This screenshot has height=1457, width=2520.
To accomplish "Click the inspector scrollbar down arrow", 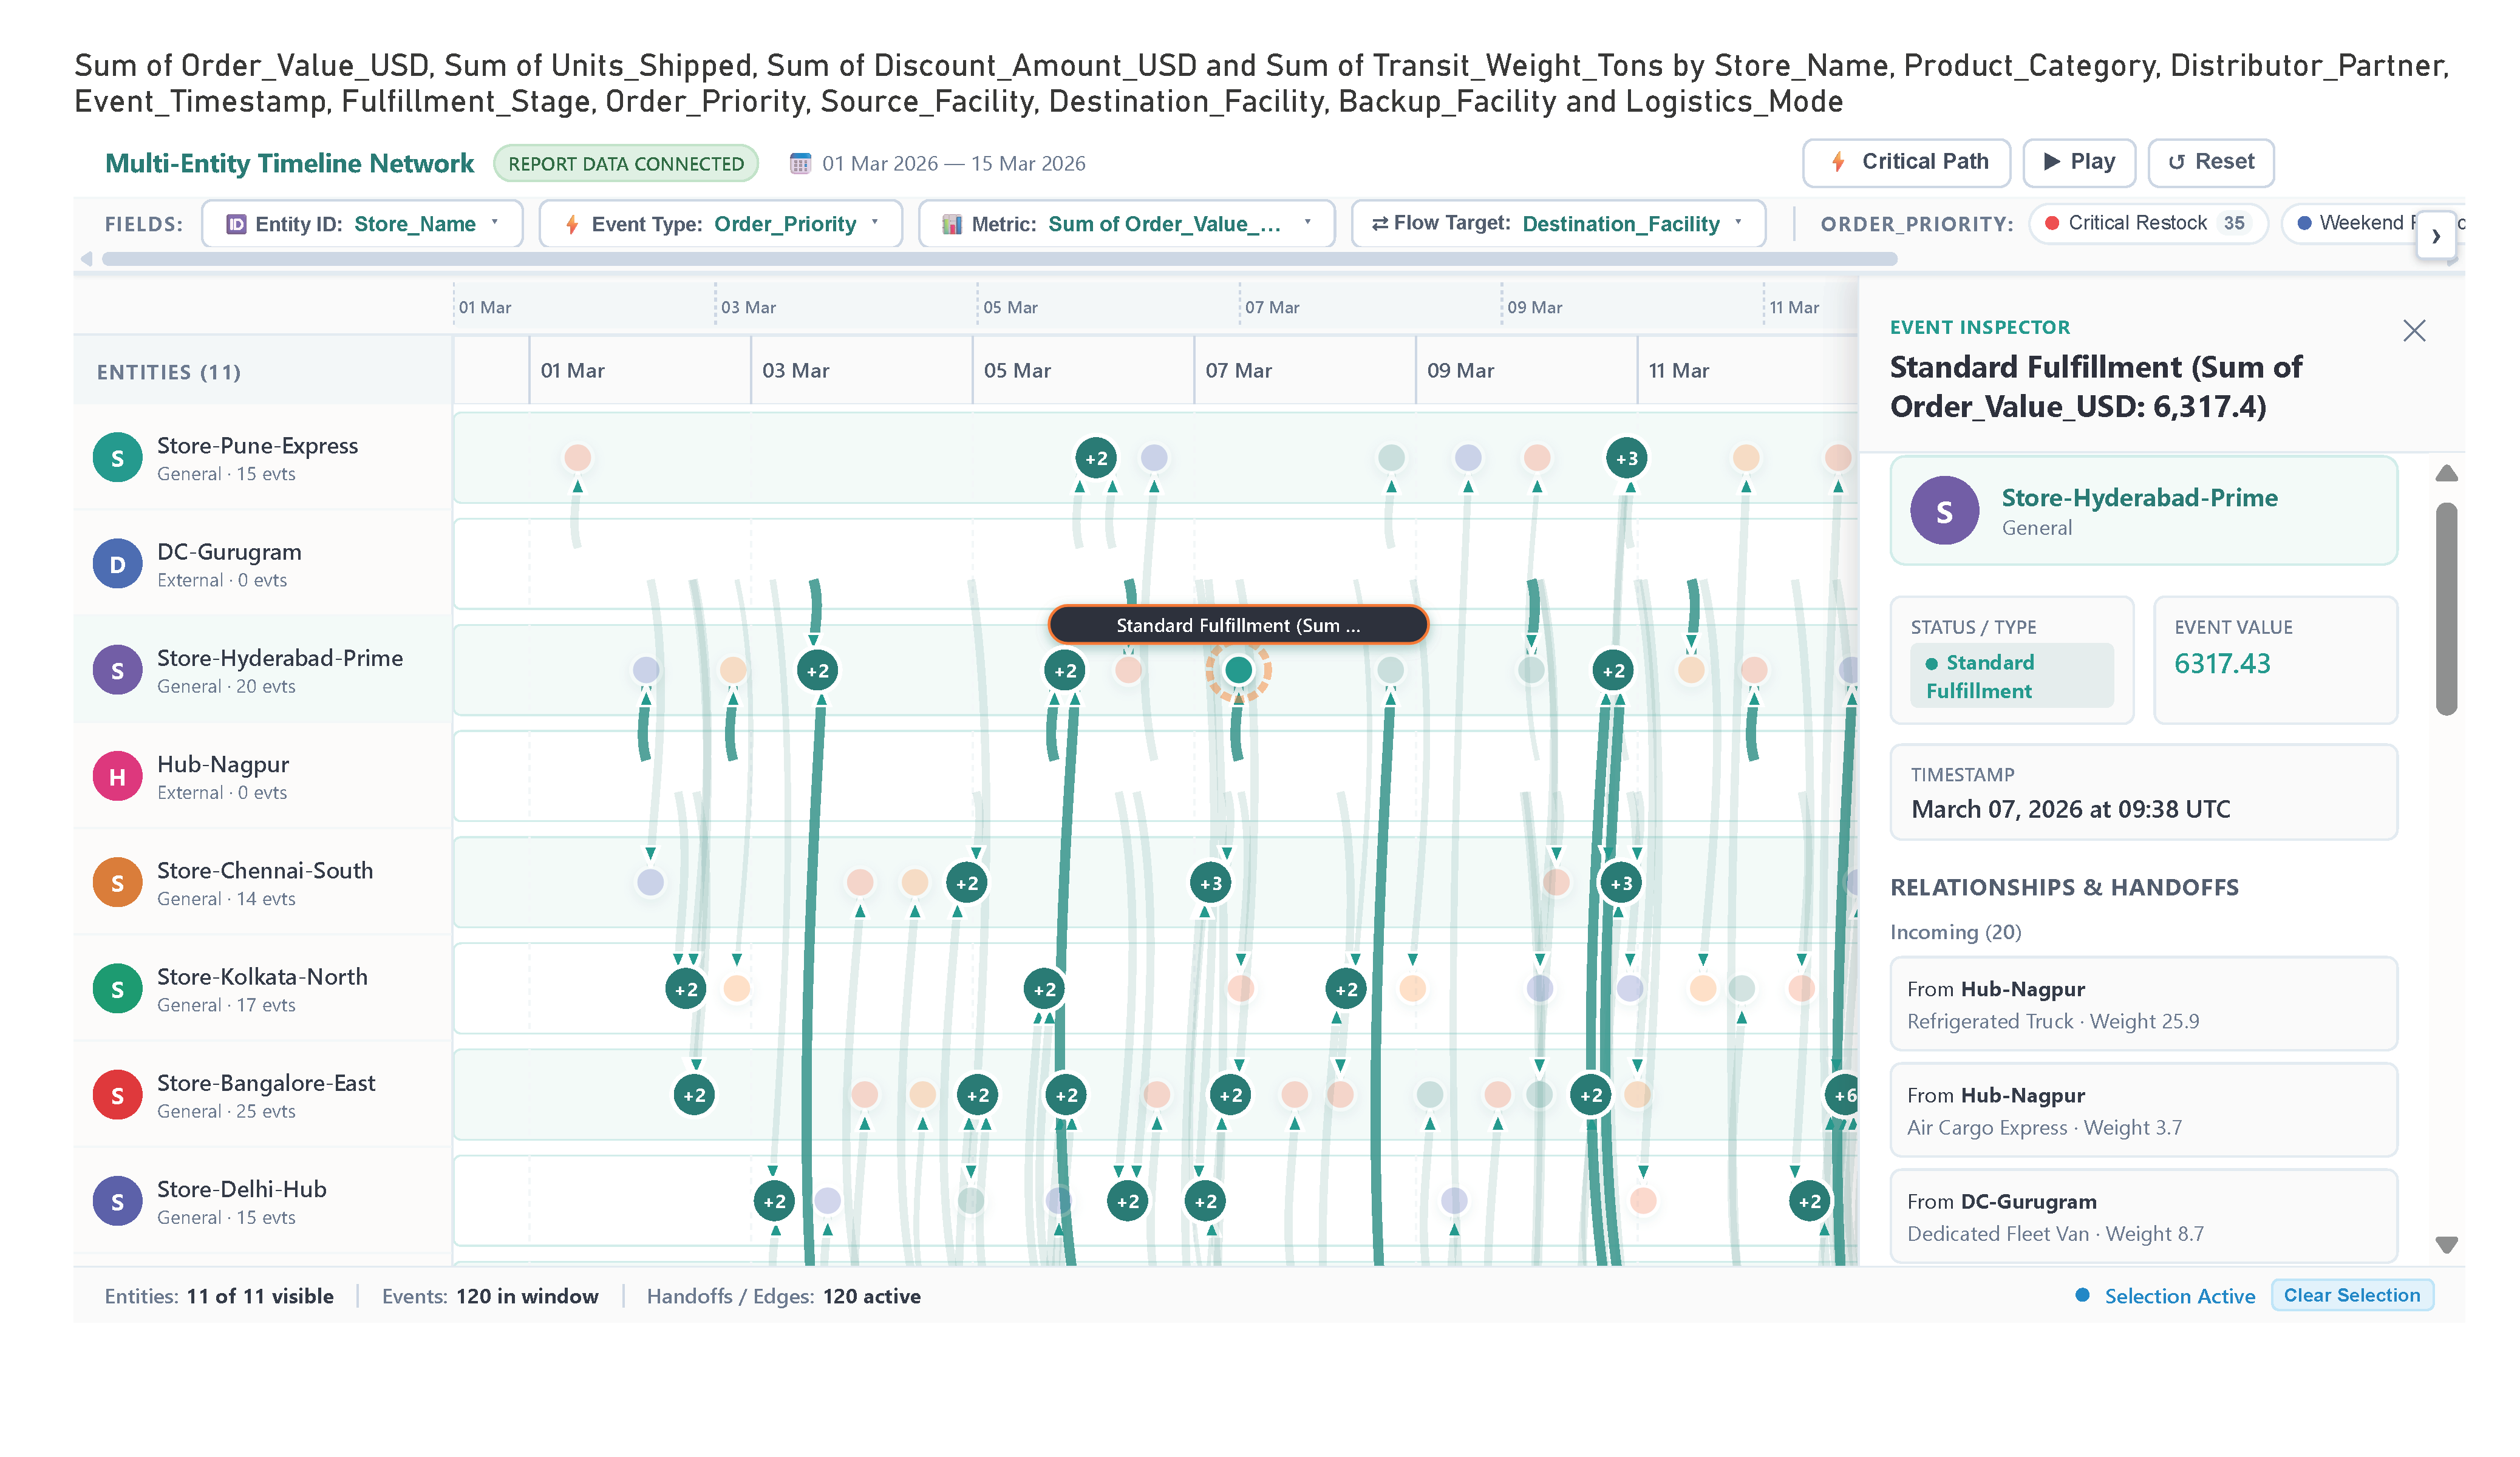I will click(x=2446, y=1245).
